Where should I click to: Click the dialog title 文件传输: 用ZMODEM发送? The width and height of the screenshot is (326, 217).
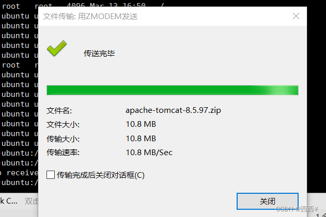point(90,16)
